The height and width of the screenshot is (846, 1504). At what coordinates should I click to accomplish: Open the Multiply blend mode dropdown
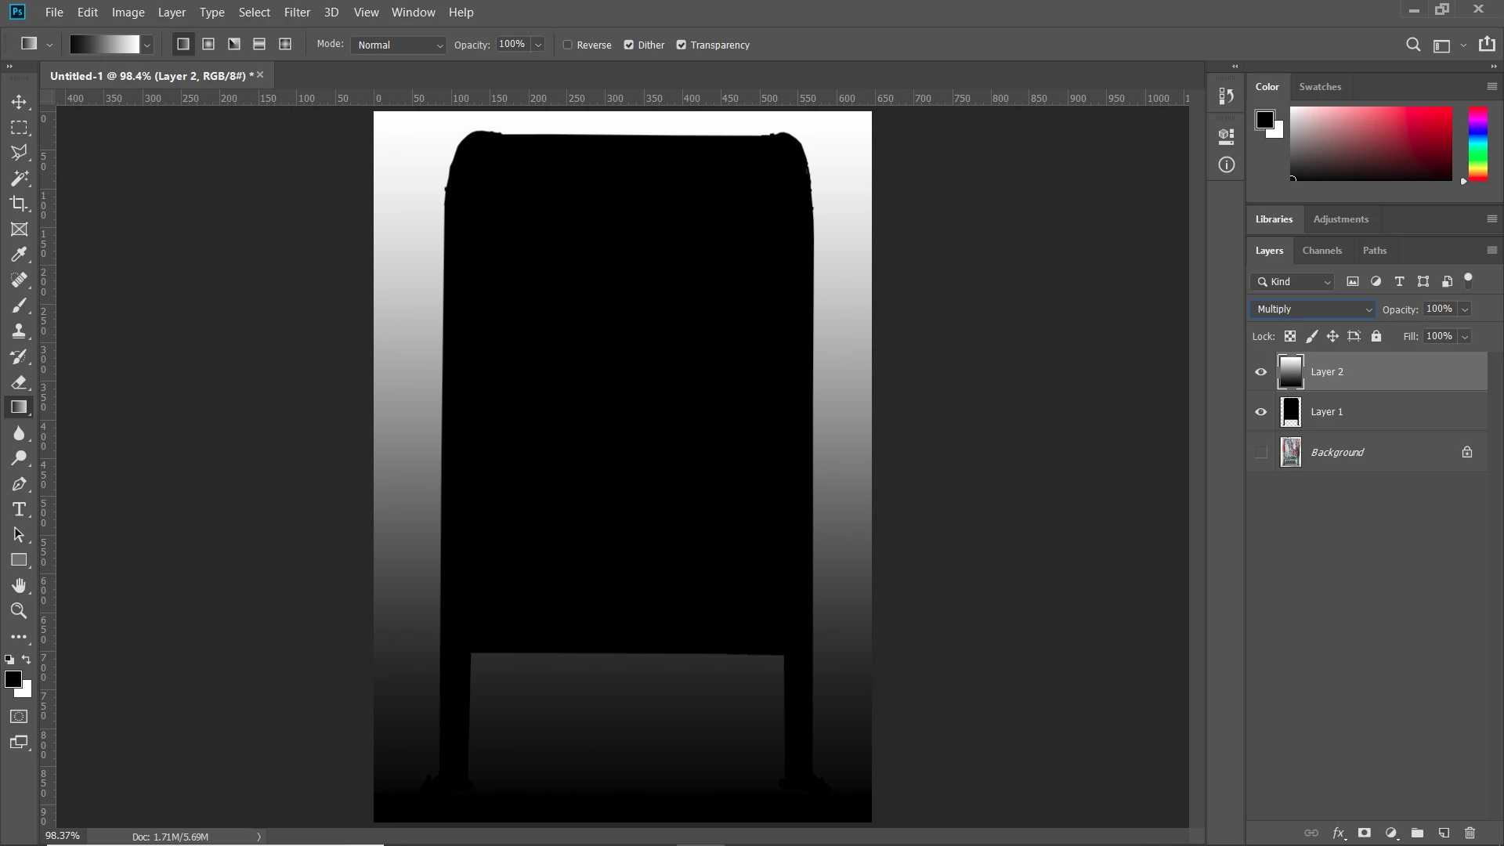pos(1312,309)
